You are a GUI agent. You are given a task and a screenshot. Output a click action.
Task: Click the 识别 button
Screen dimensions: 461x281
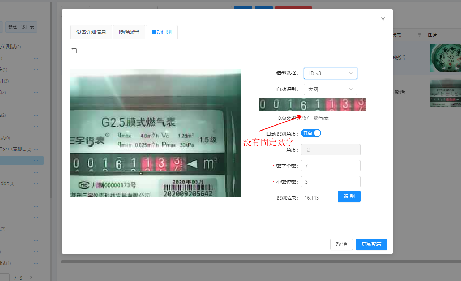349,196
